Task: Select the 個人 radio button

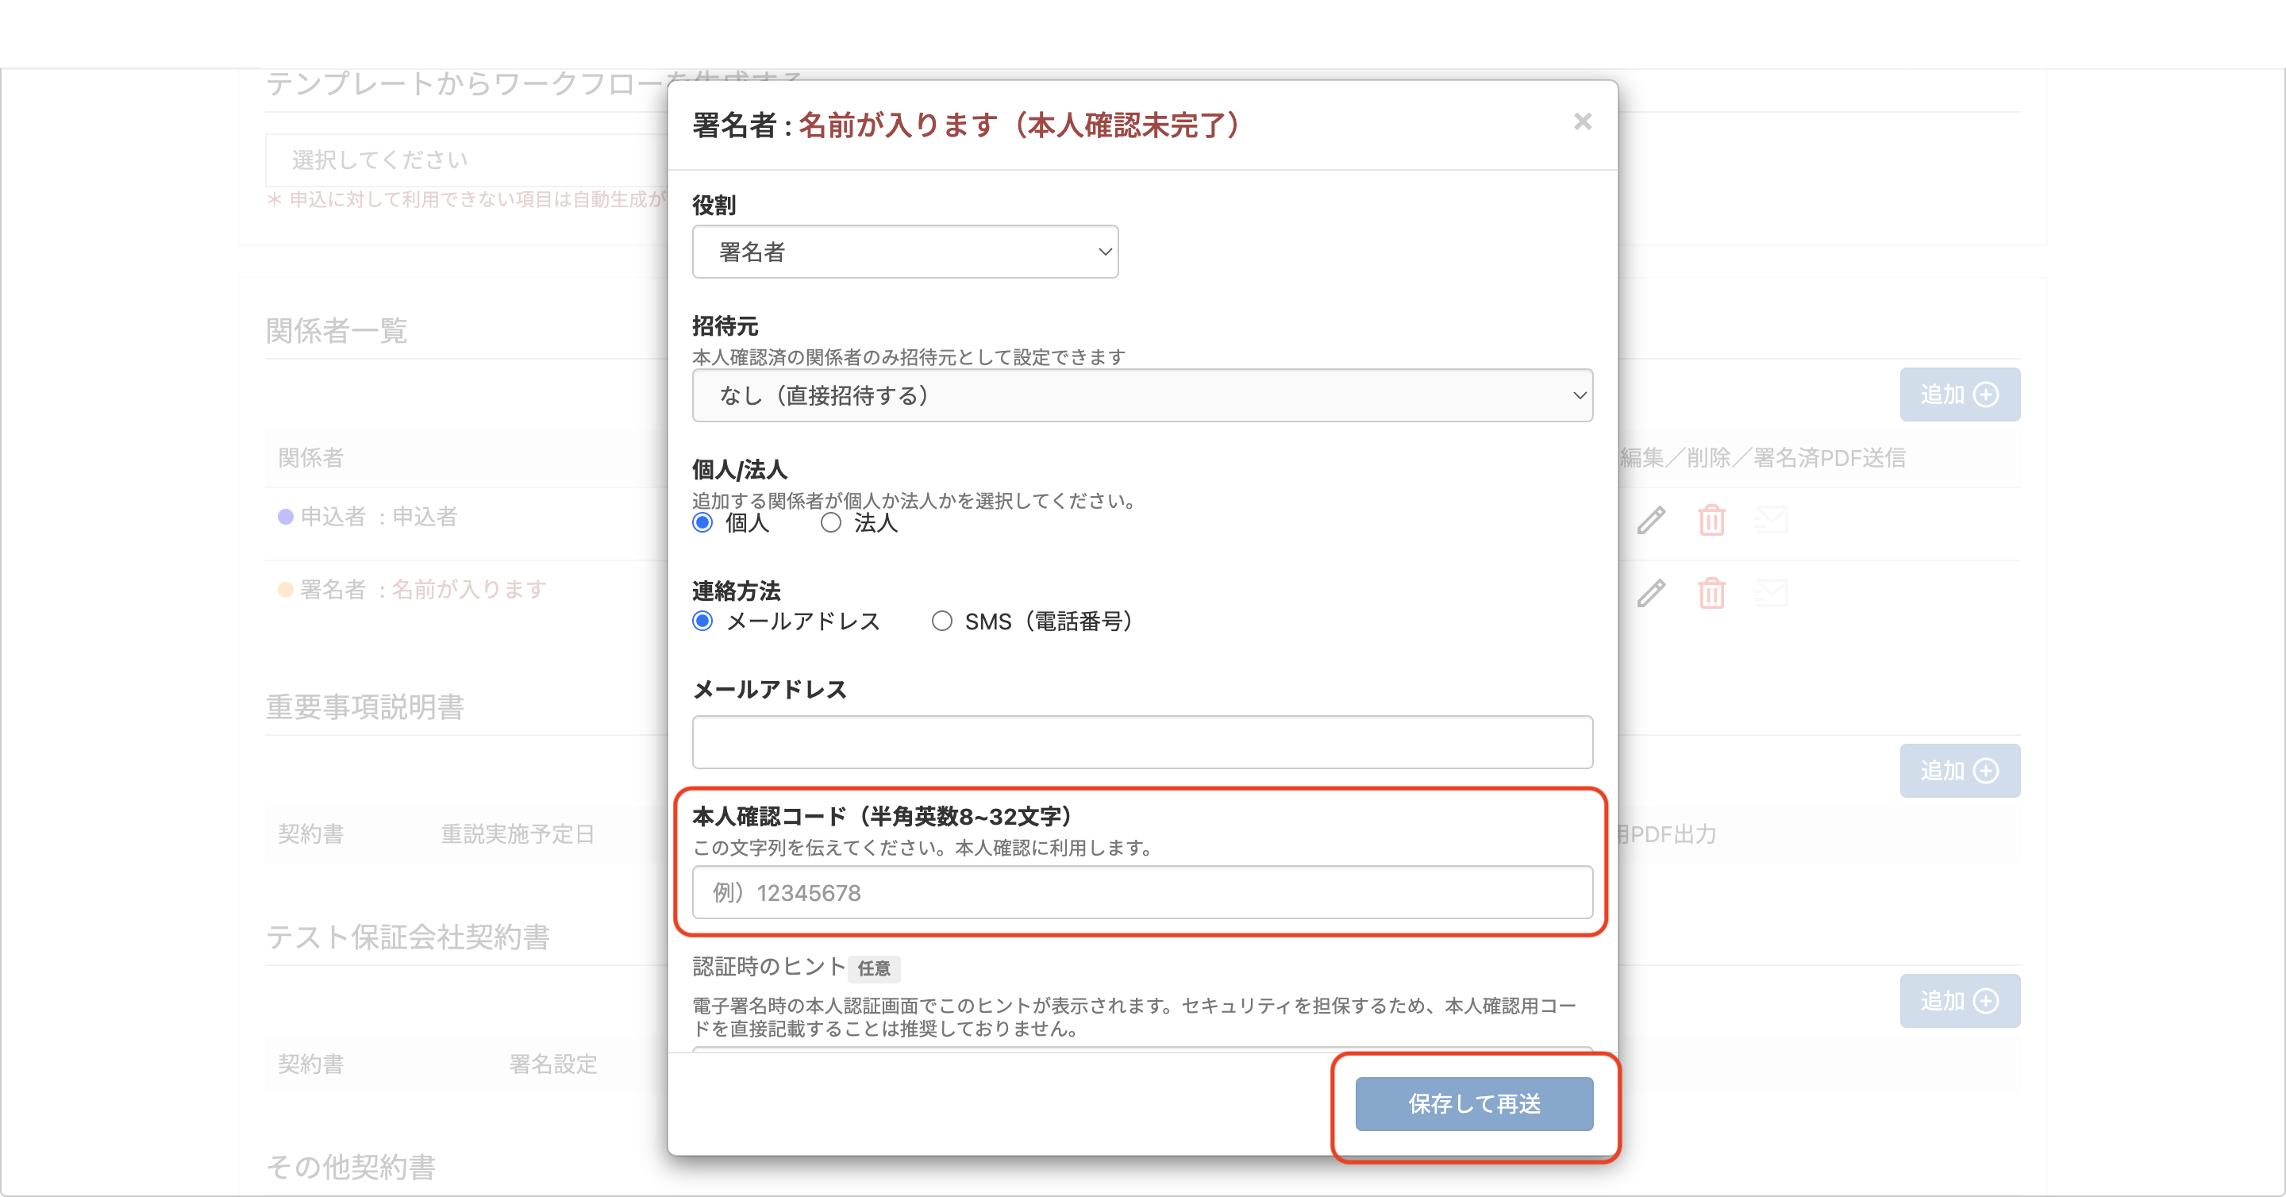Action: click(x=702, y=522)
